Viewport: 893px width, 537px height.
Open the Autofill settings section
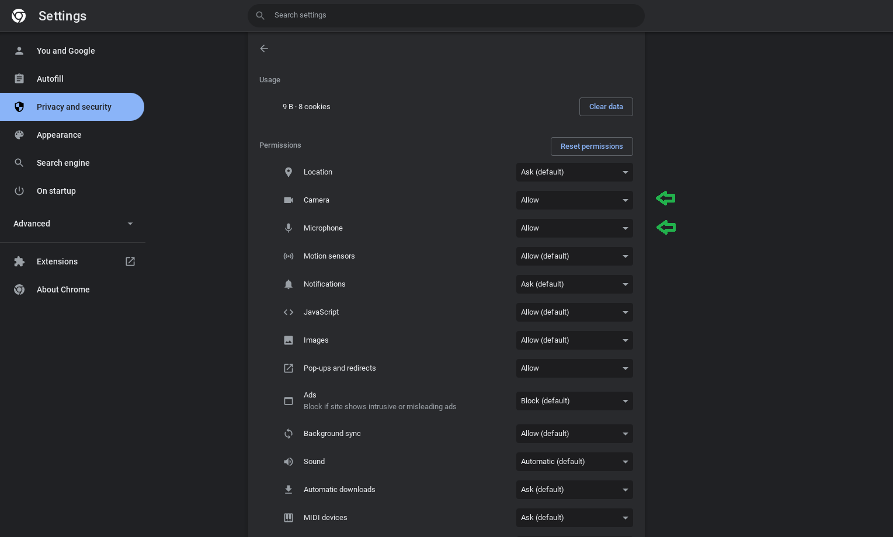point(50,79)
